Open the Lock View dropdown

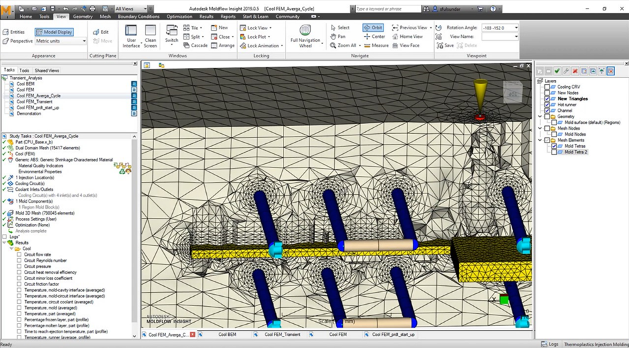click(256, 27)
